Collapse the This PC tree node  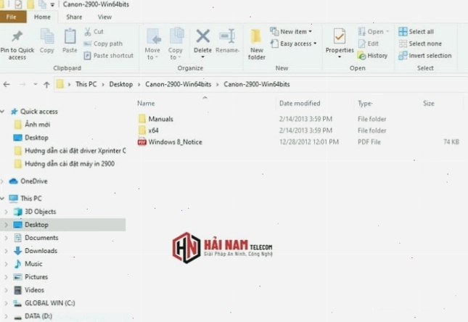(2, 199)
